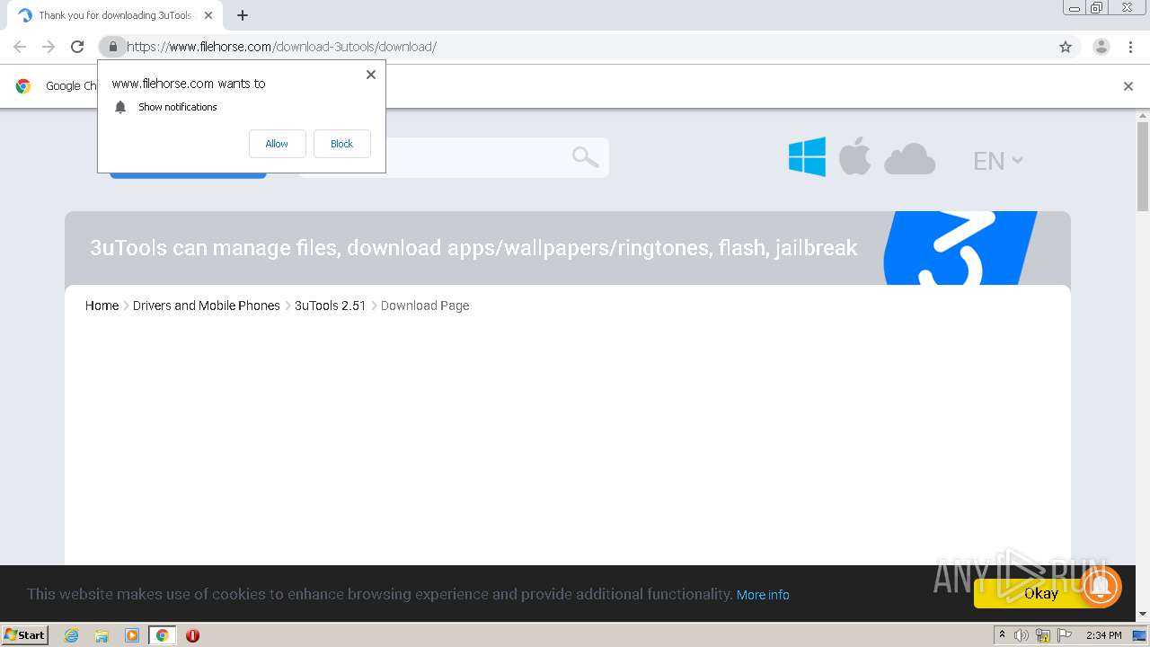Click the scrollbar down arrow
Screen dimensions: 1150x647
(1143, 615)
